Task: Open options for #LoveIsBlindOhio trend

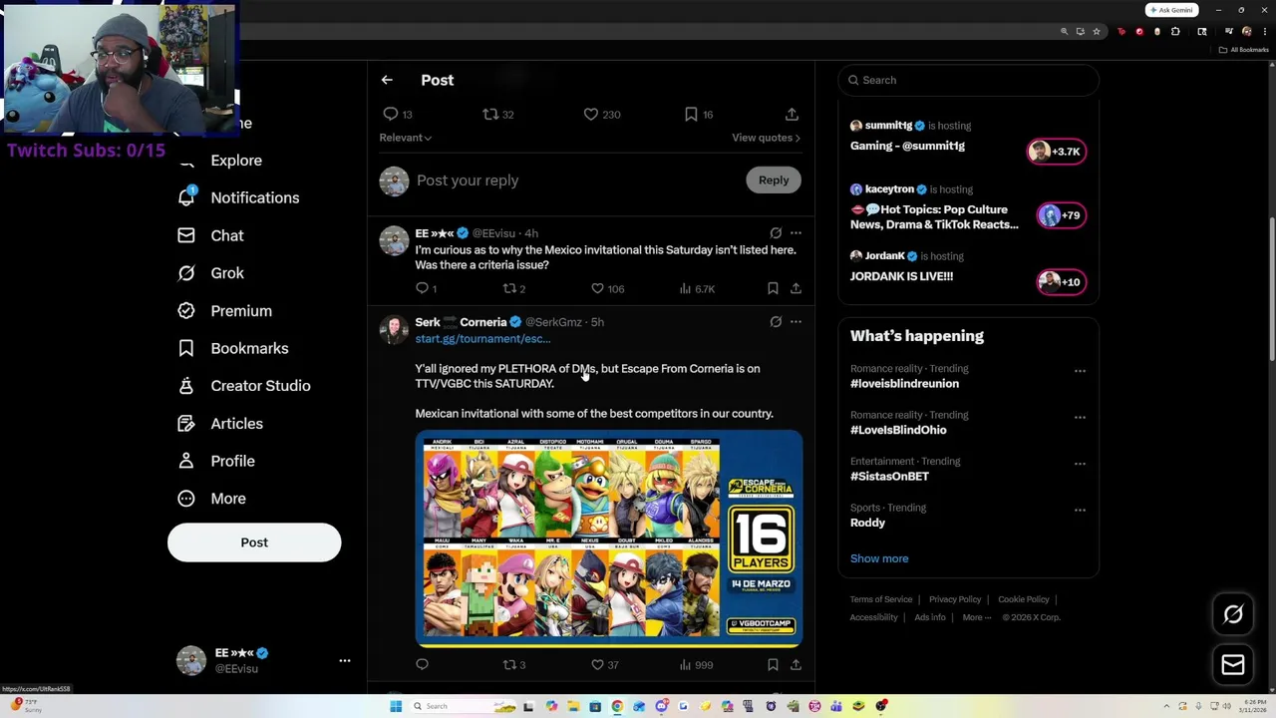Action: tap(1080, 417)
